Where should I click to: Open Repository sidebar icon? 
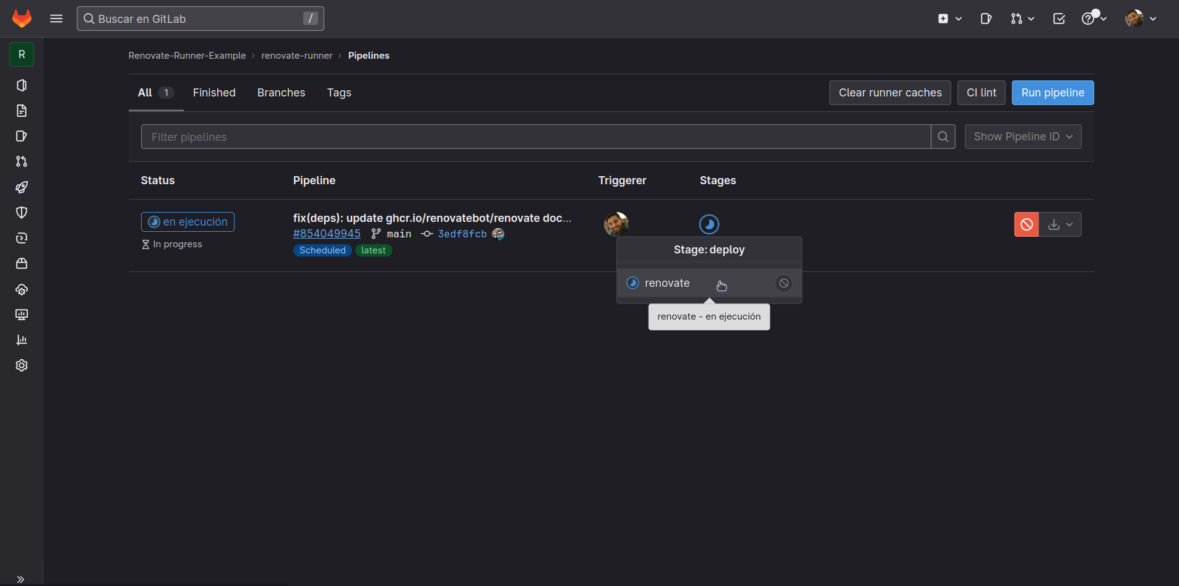(x=22, y=111)
